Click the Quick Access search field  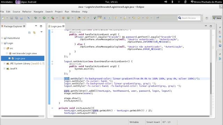point(189,18)
